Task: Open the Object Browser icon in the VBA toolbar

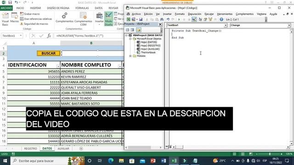Action: coord(210,19)
